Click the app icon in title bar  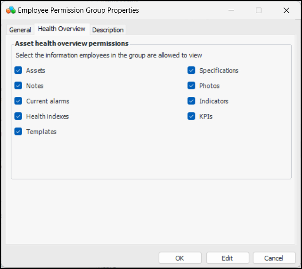(11, 10)
